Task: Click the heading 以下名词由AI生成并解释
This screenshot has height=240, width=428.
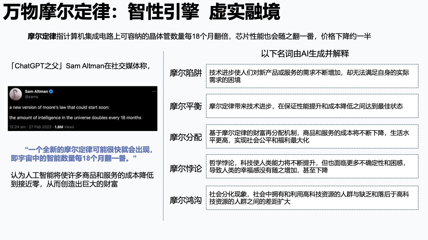Action: coord(305,54)
